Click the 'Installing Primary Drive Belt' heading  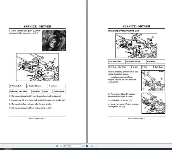124,31
